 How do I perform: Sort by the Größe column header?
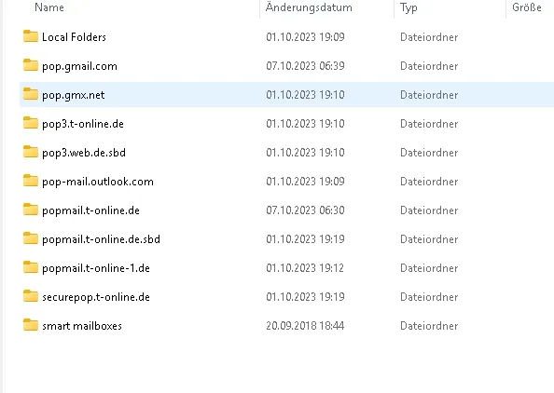pos(527,7)
